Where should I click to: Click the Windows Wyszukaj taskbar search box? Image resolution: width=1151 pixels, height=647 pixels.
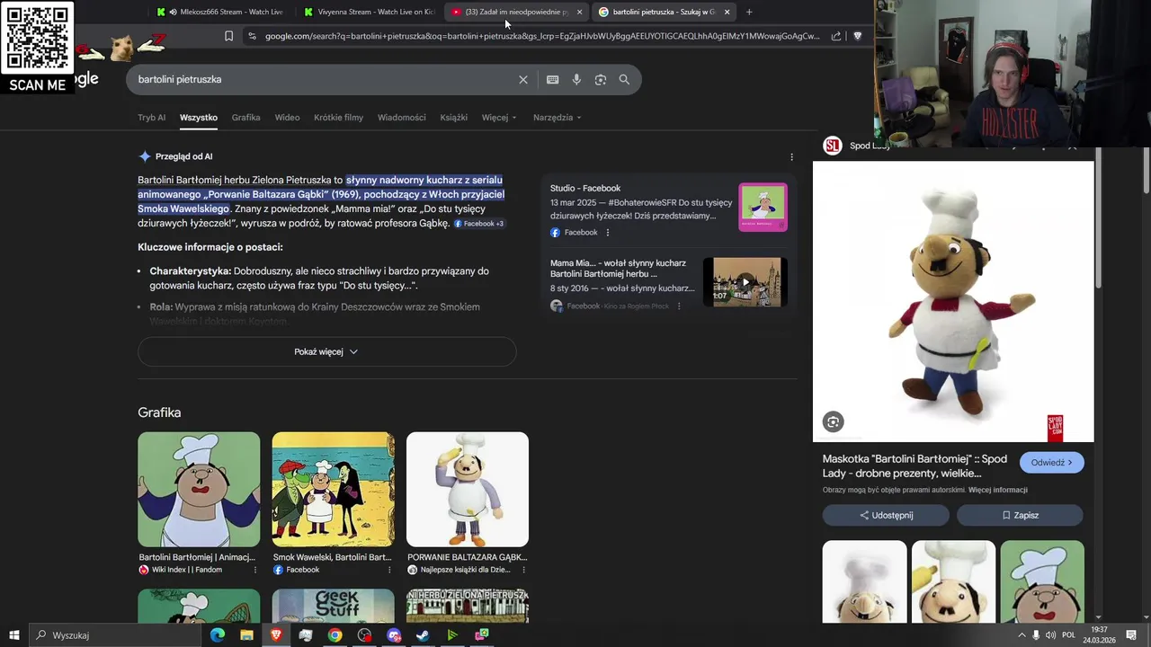click(115, 635)
